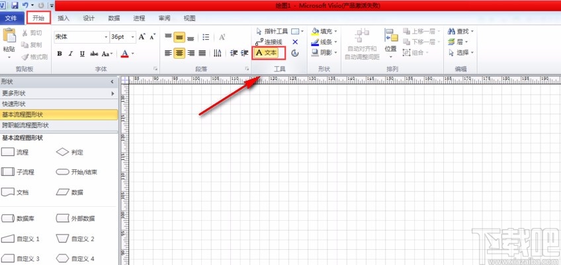Align text to bottom
561x265 pixels.
pos(191,37)
